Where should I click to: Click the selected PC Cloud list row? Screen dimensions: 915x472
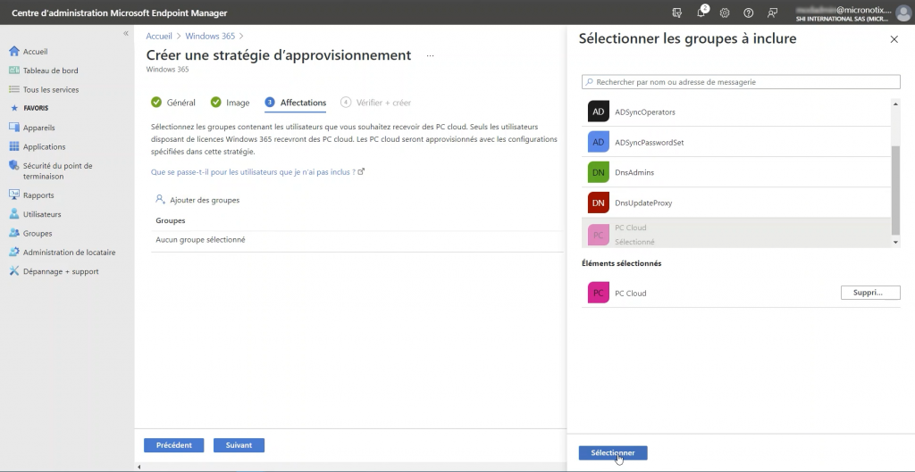pos(736,233)
